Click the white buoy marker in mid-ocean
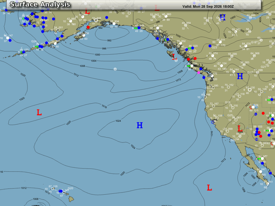275x206 pixels. 115,69
